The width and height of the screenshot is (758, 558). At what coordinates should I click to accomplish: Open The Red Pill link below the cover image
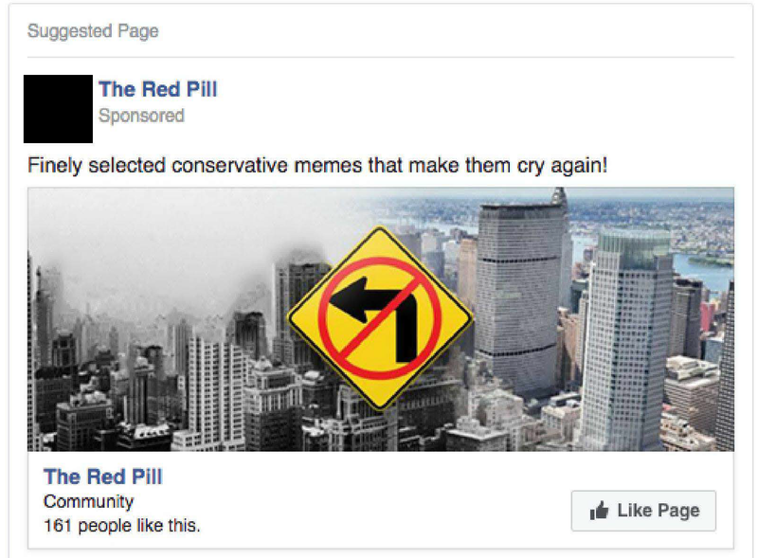[x=103, y=477]
